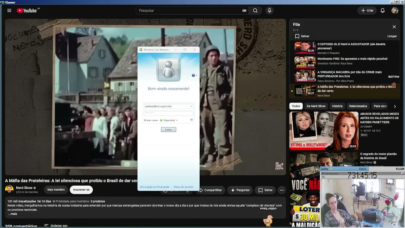
Task: Open the Messenger help icon menu
Action: (x=194, y=75)
